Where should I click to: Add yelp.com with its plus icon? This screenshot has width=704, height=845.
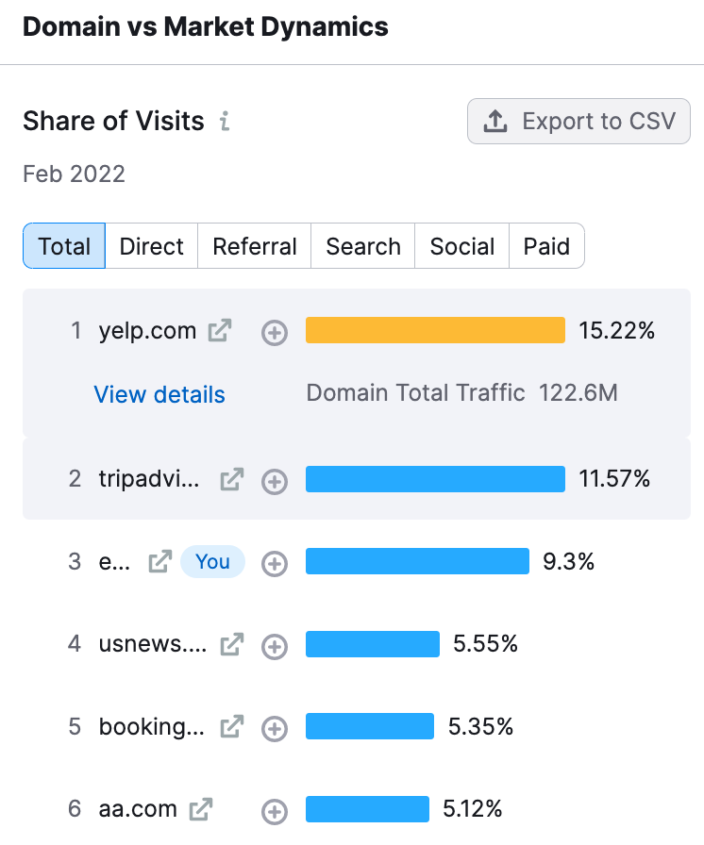point(275,333)
